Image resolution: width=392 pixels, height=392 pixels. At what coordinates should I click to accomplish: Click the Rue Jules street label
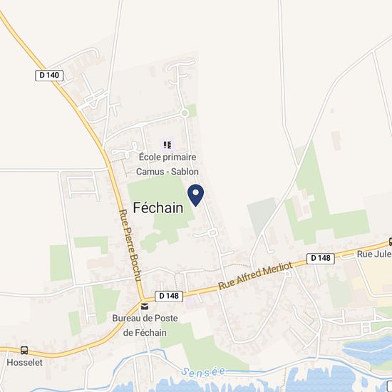click(374, 254)
